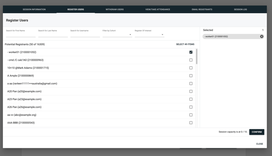272x156 pixels.
Task: Expand the Register Of Interest dropdown
Action: click(149, 34)
